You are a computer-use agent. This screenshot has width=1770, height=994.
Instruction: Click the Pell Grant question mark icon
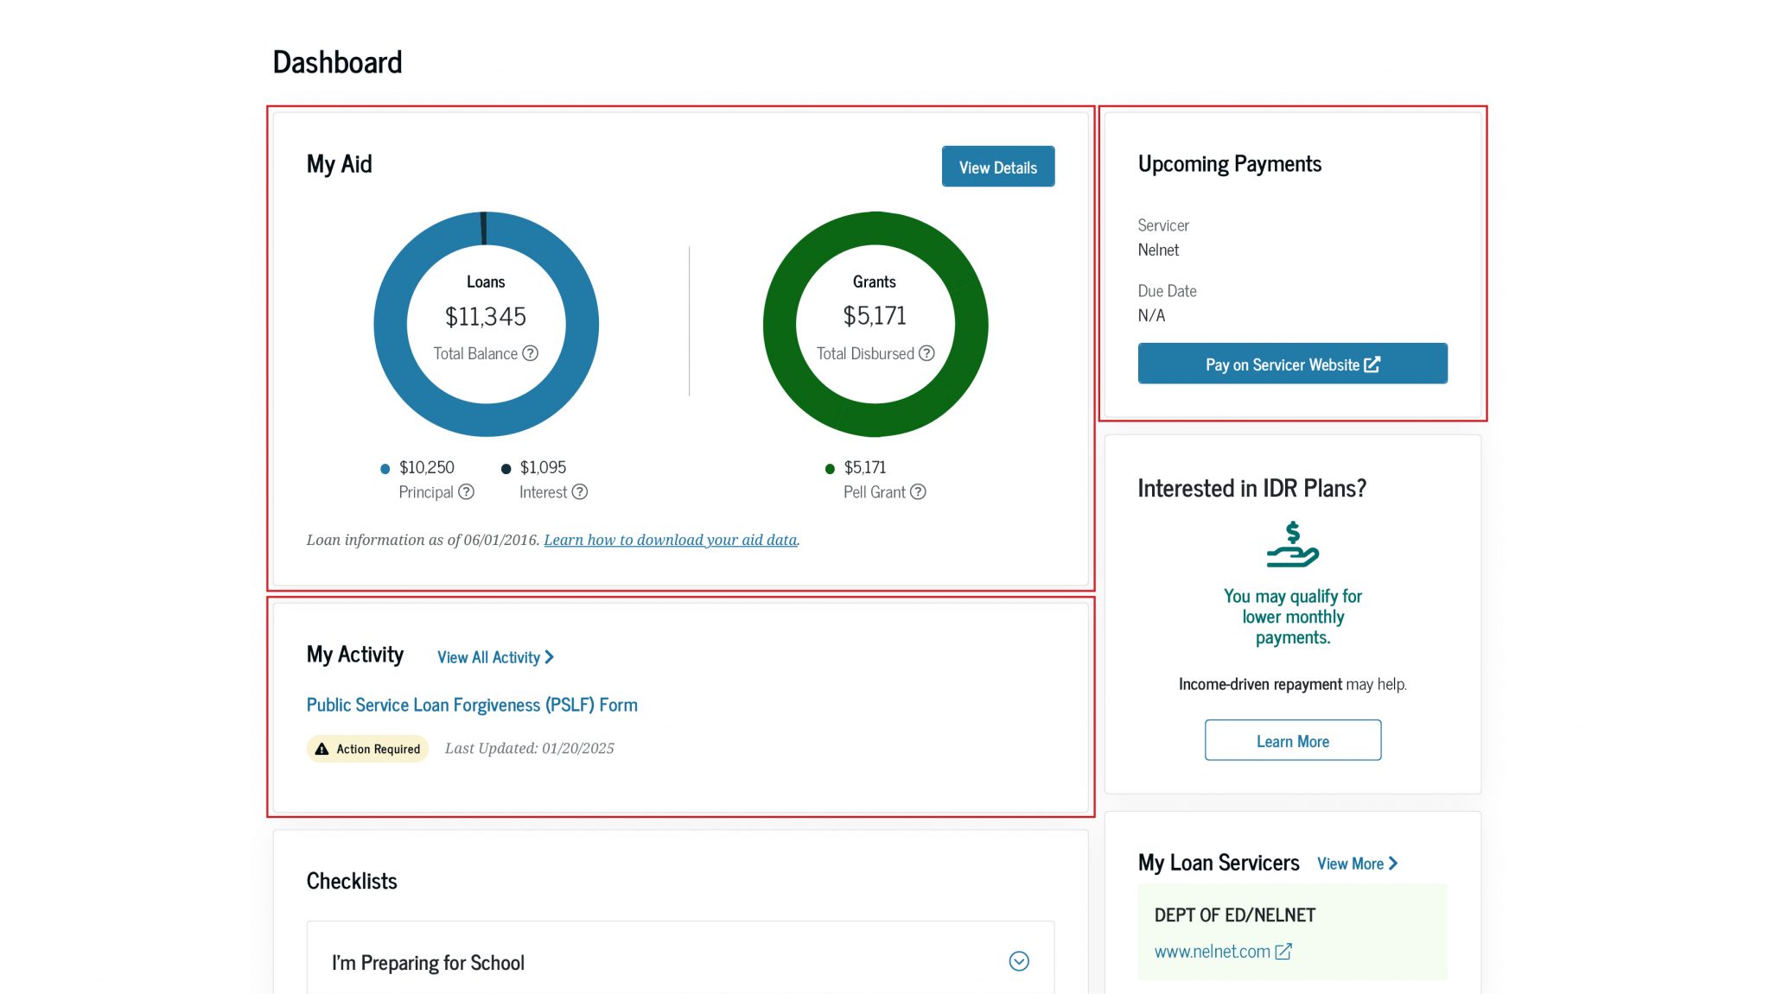point(918,491)
